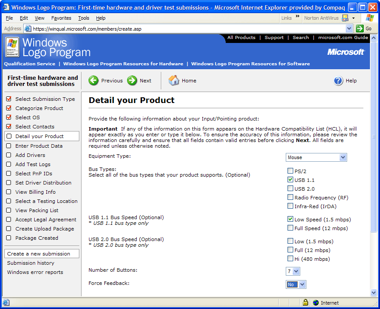Go to Submission history link
Image resolution: width=380 pixels, height=309 pixels.
coord(31,263)
